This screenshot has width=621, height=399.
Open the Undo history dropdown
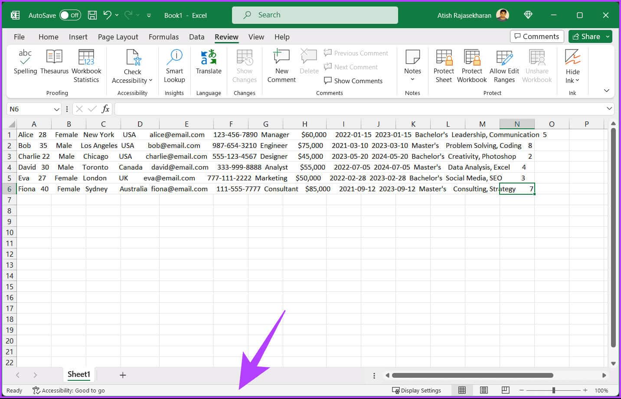117,15
